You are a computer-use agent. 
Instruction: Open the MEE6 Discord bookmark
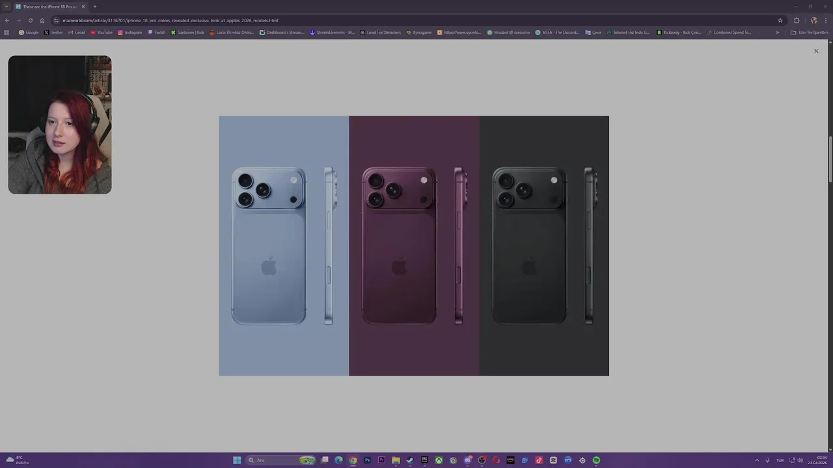(x=557, y=32)
